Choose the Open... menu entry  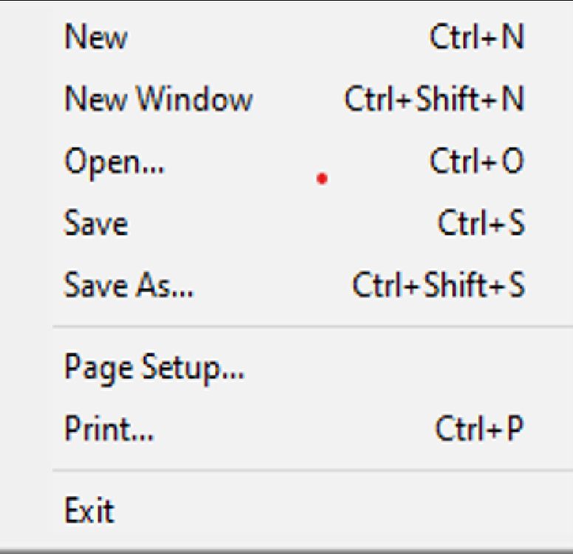(x=114, y=161)
